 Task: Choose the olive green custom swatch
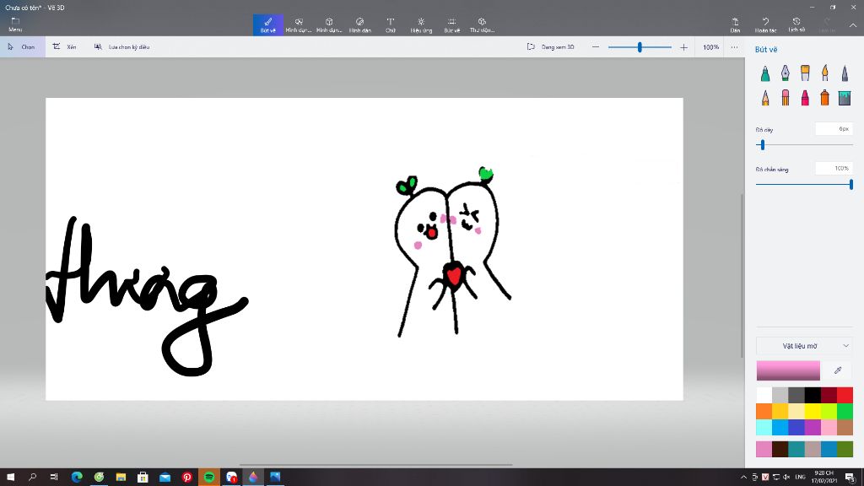tap(845, 449)
